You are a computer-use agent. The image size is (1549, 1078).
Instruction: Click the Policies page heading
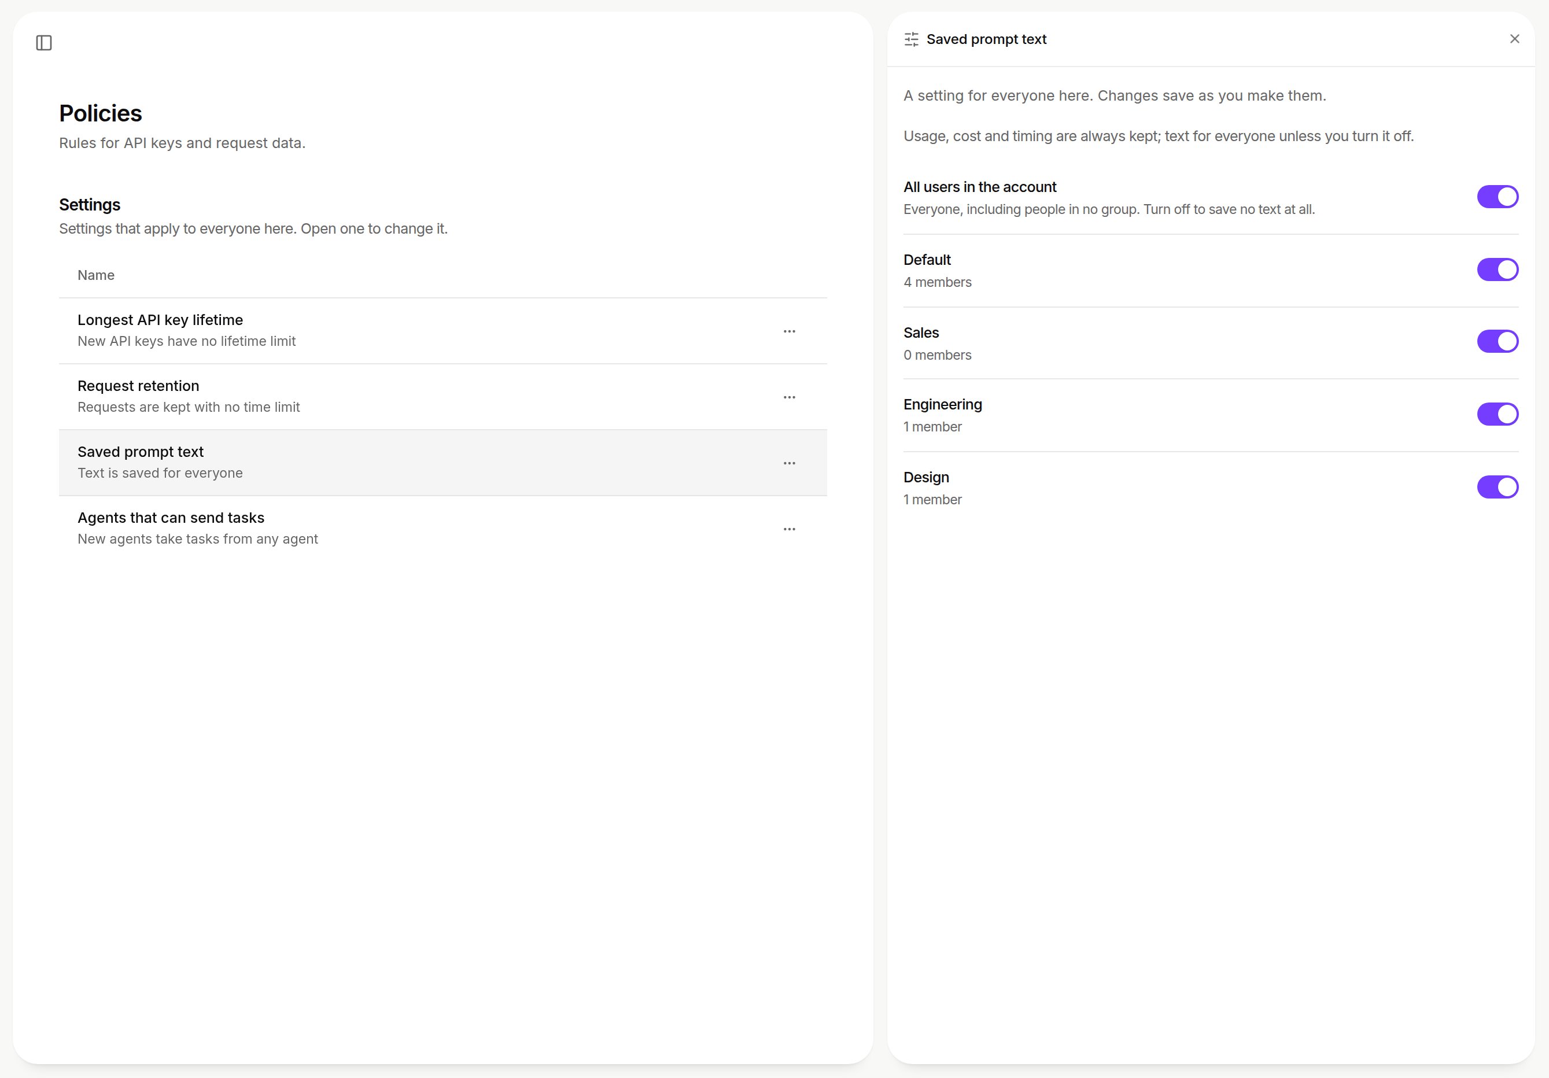(x=101, y=113)
